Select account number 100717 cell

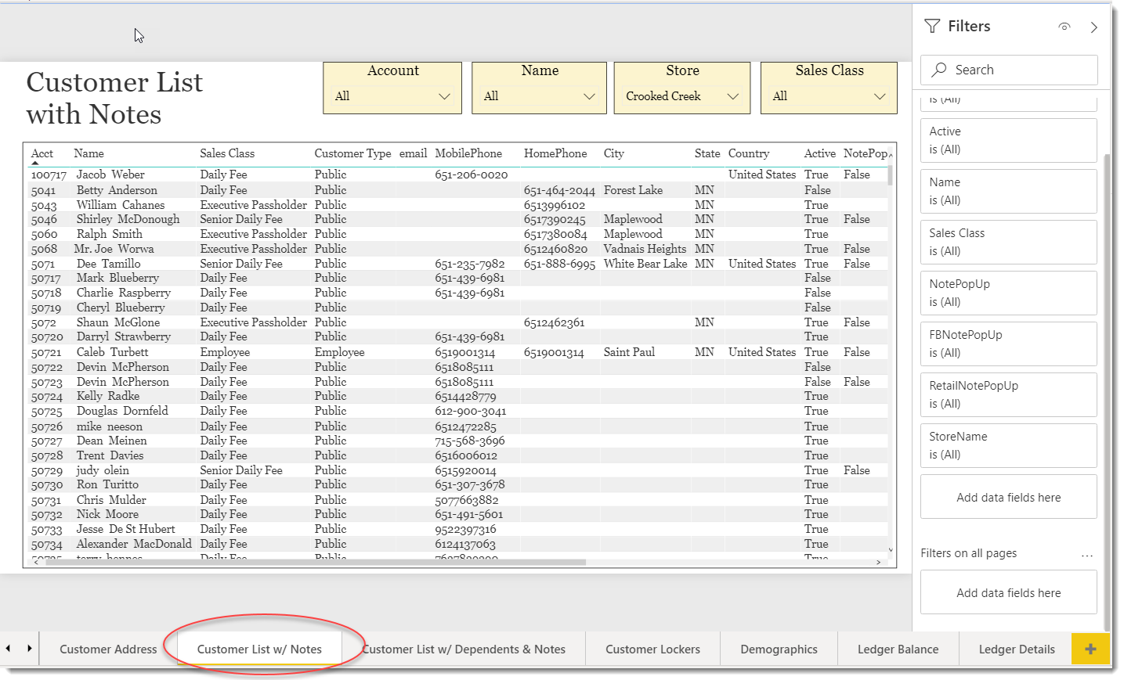(49, 175)
